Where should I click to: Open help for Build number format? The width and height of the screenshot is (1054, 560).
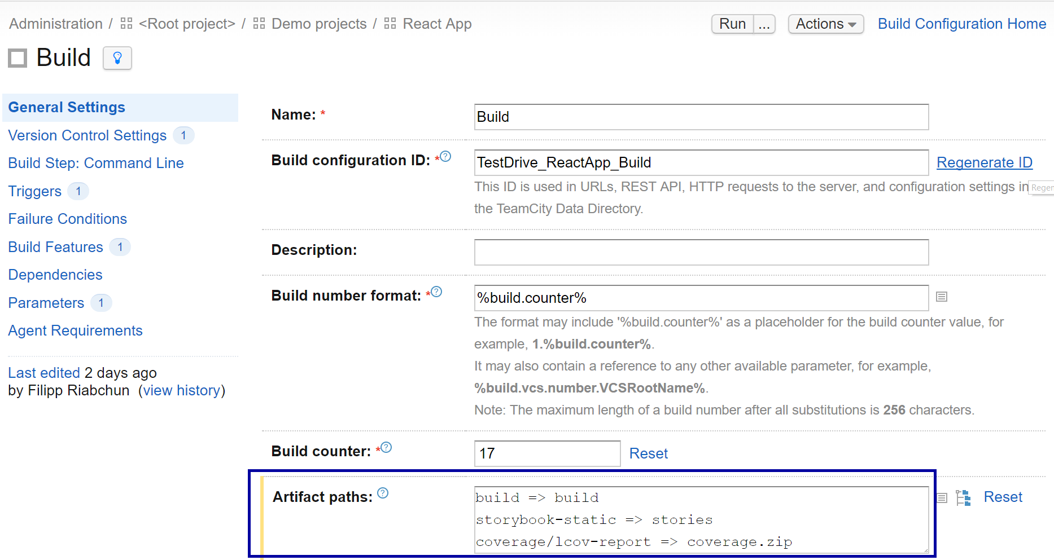tap(436, 292)
